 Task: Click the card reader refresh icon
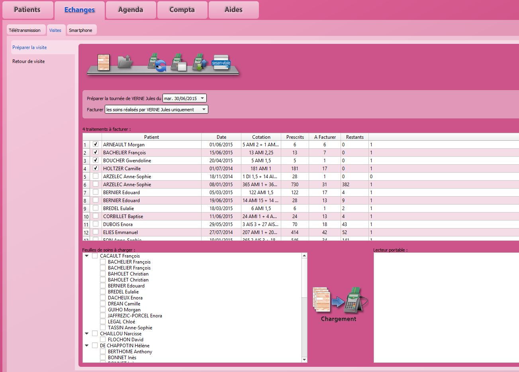[157, 62]
